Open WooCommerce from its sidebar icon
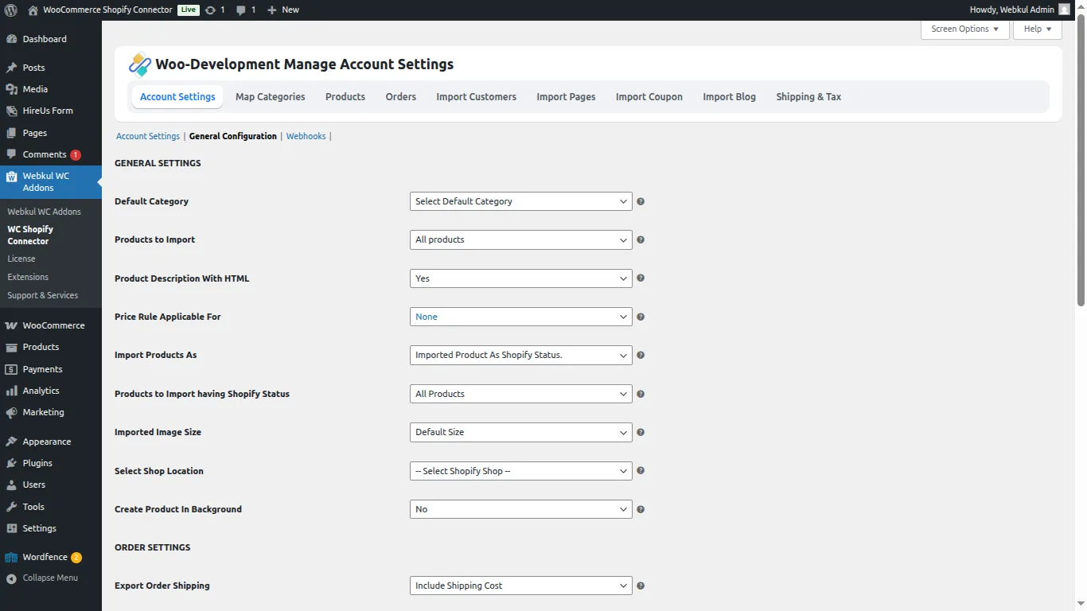The width and height of the screenshot is (1087, 611). [x=13, y=325]
